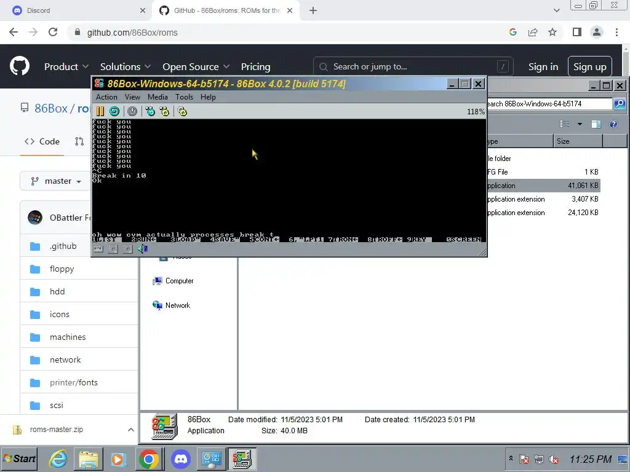Image resolution: width=630 pixels, height=472 pixels.
Task: Switch to the Discord browser tab
Action: (76, 10)
